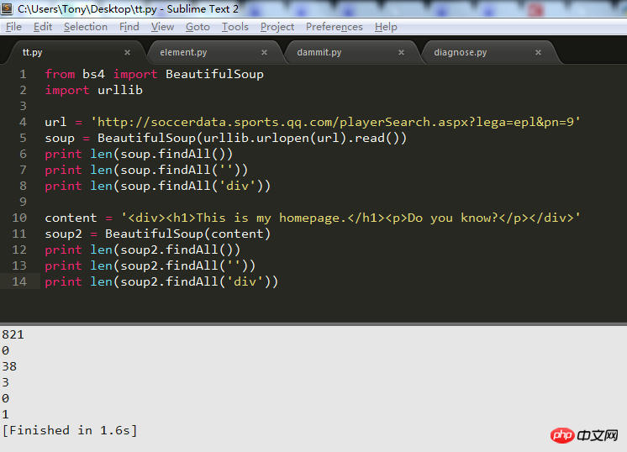627x452 pixels.
Task: Open the Find menu
Action: 129,27
